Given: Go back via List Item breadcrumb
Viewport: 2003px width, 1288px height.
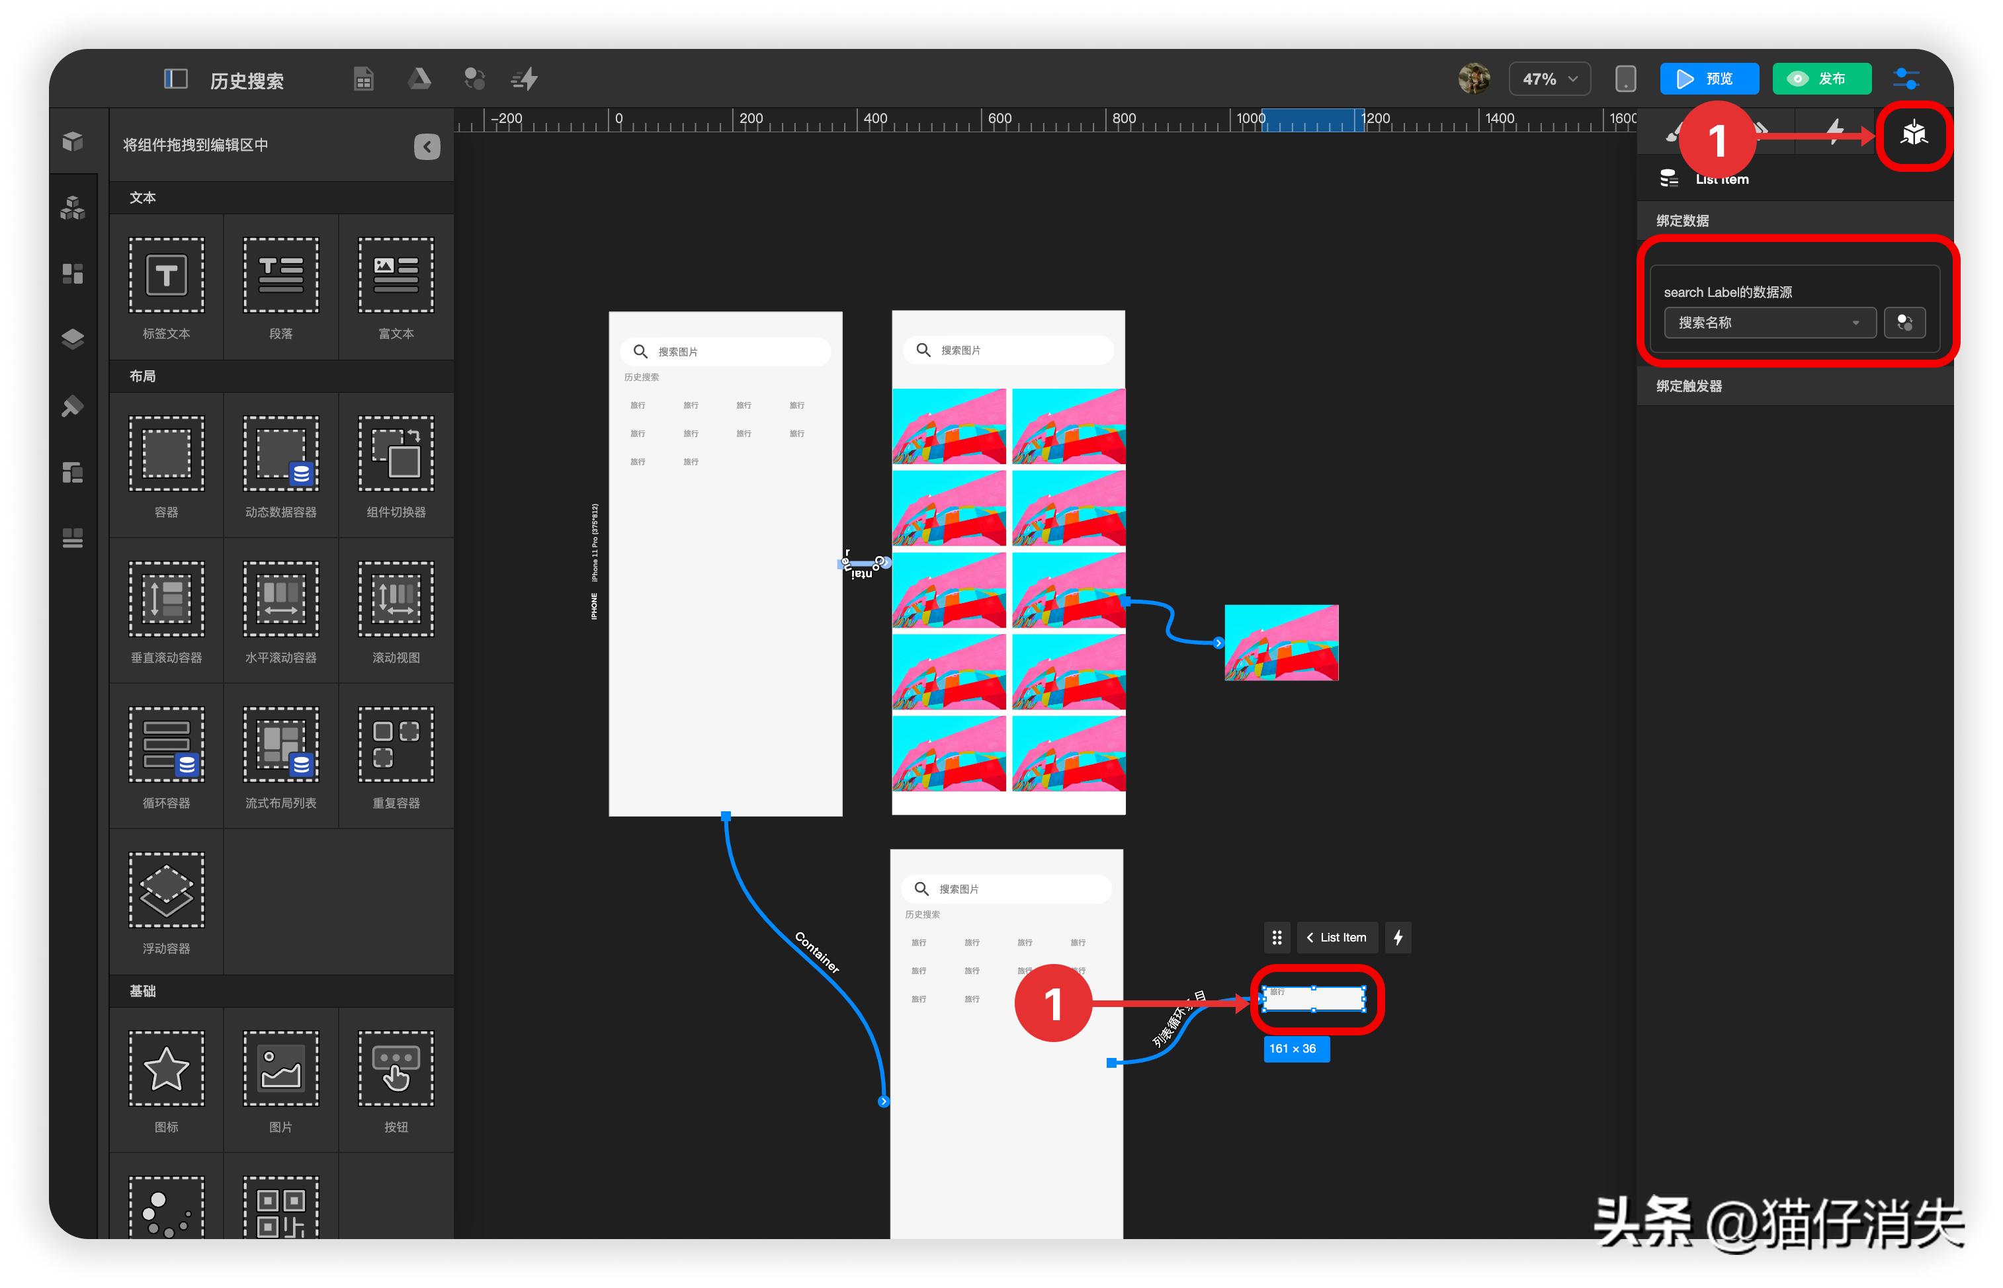Looking at the screenshot, I should pyautogui.click(x=1336, y=938).
